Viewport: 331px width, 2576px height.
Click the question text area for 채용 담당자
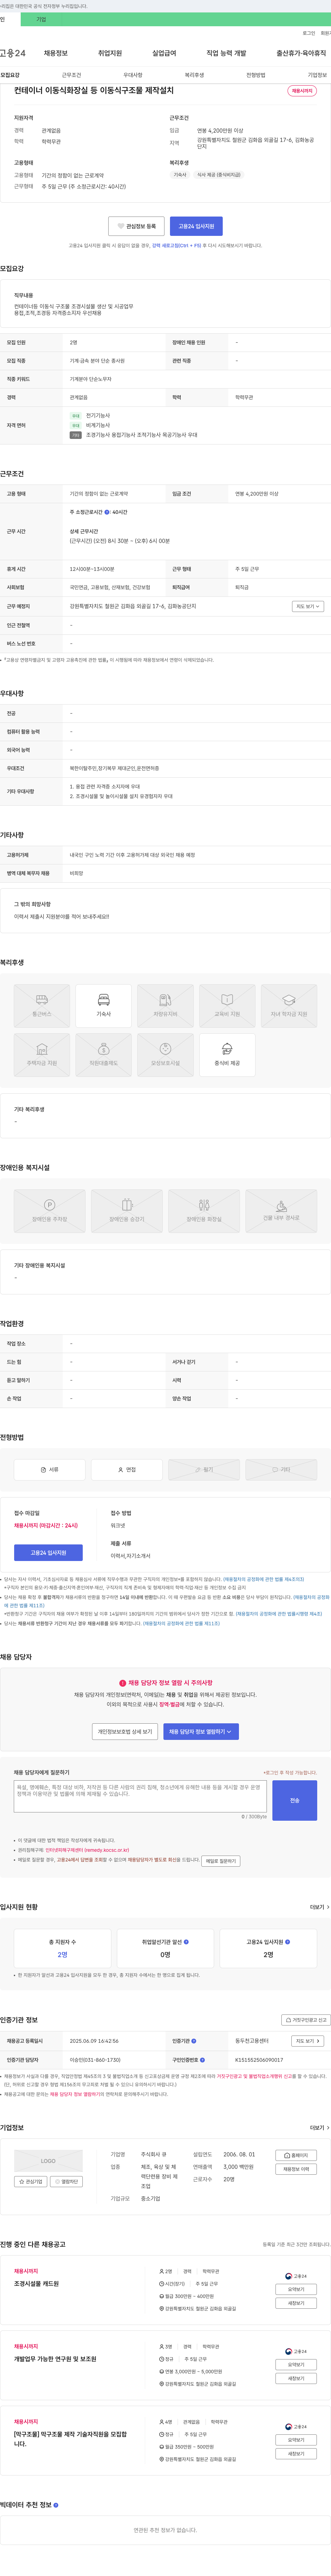(x=141, y=1796)
